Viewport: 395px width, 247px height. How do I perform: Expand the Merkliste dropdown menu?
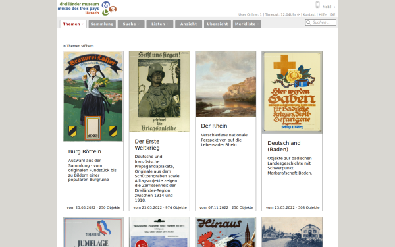pos(247,24)
